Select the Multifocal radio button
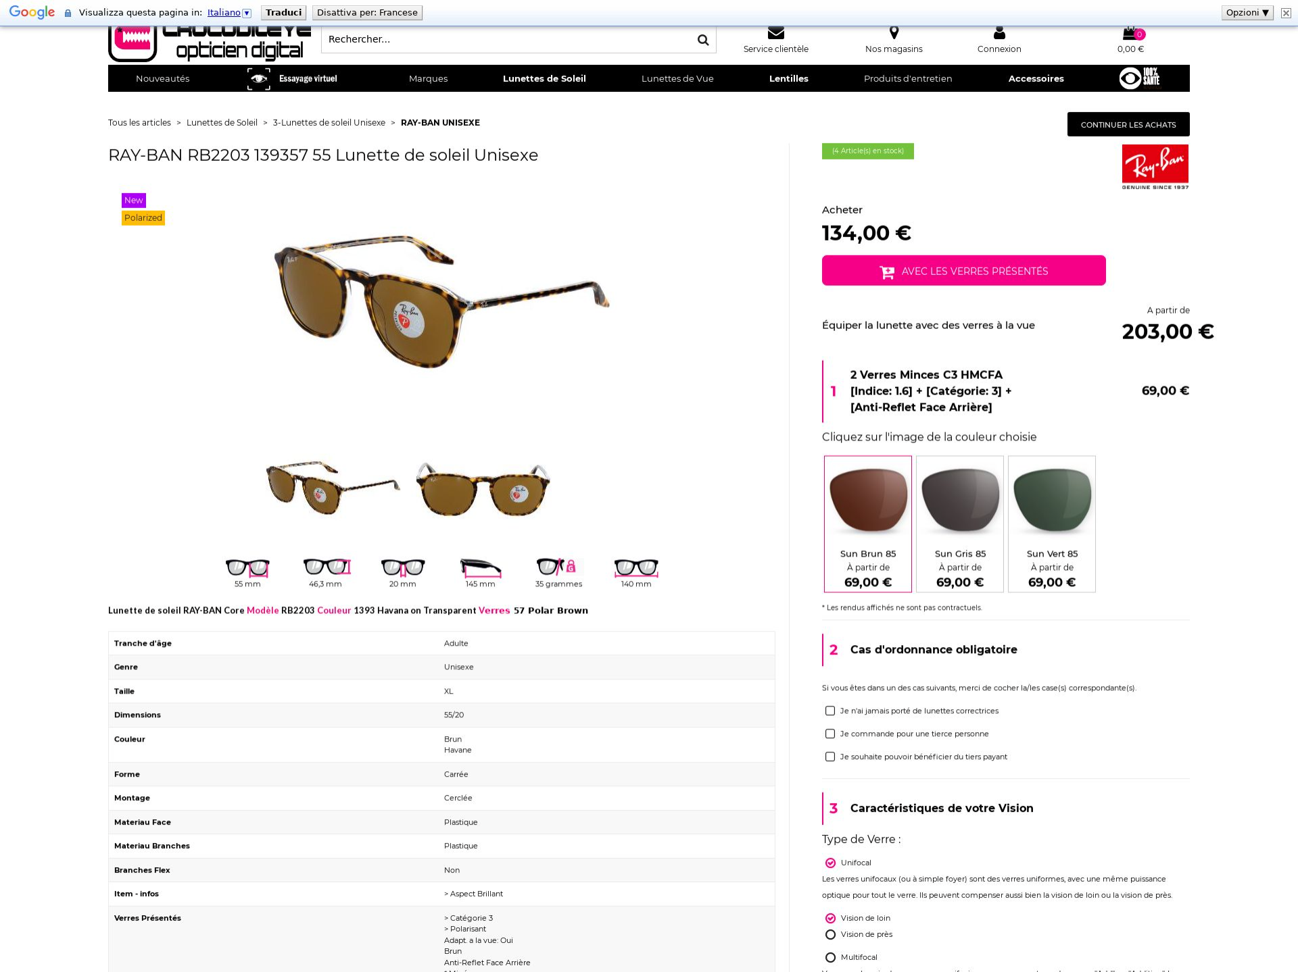This screenshot has height=972, width=1298. pyautogui.click(x=830, y=957)
